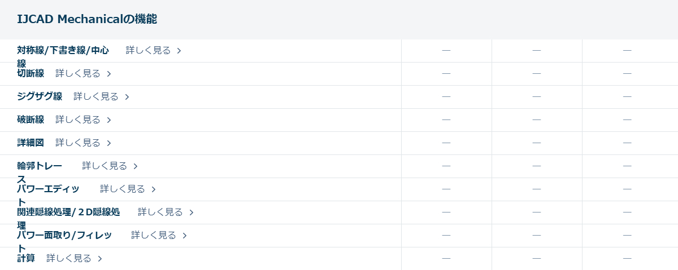Click the chevron arrow in the 計算 row
Image resolution: width=678 pixels, height=270 pixels.
point(100,259)
